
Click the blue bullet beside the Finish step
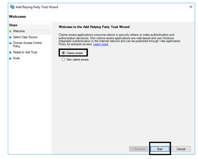10,58
